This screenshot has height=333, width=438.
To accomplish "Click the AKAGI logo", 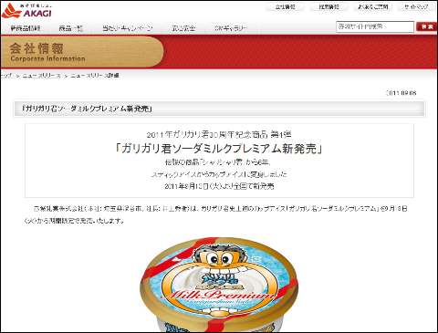I will click(26, 10).
